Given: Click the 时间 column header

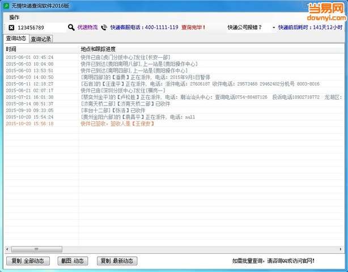Looking at the screenshot, I should (x=41, y=49).
